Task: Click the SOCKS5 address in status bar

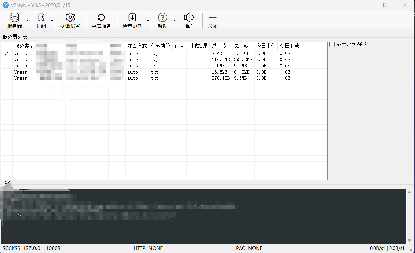Action: pyautogui.click(x=31, y=248)
